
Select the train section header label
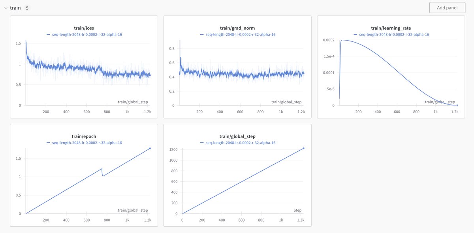coord(15,8)
